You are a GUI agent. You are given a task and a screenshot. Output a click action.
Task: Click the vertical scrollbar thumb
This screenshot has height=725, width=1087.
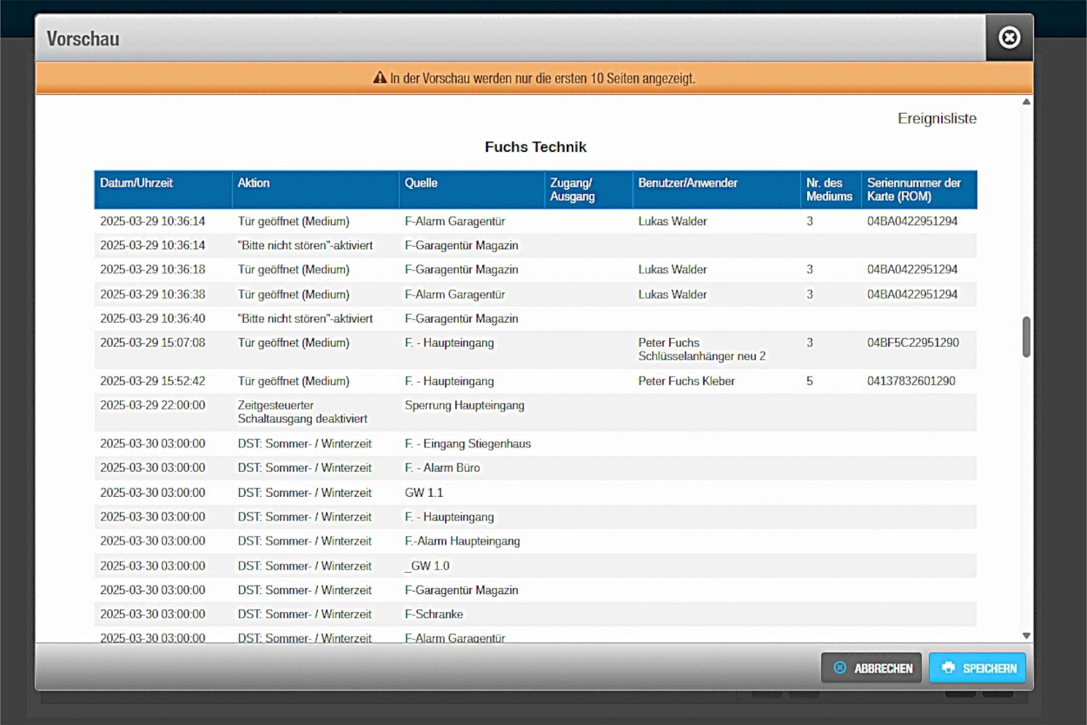[x=1026, y=337]
